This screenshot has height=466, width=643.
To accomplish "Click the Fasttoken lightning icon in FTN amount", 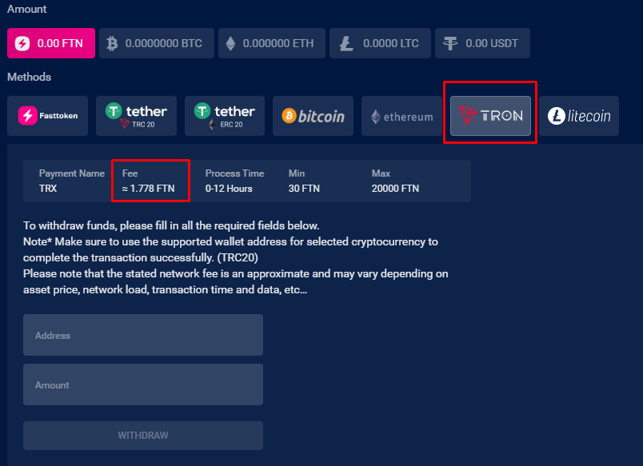I will point(22,43).
